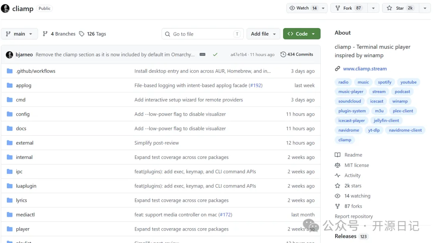Select the jellyfin-client topic tag
Screen dimensions: 433x243
pos(386,120)
